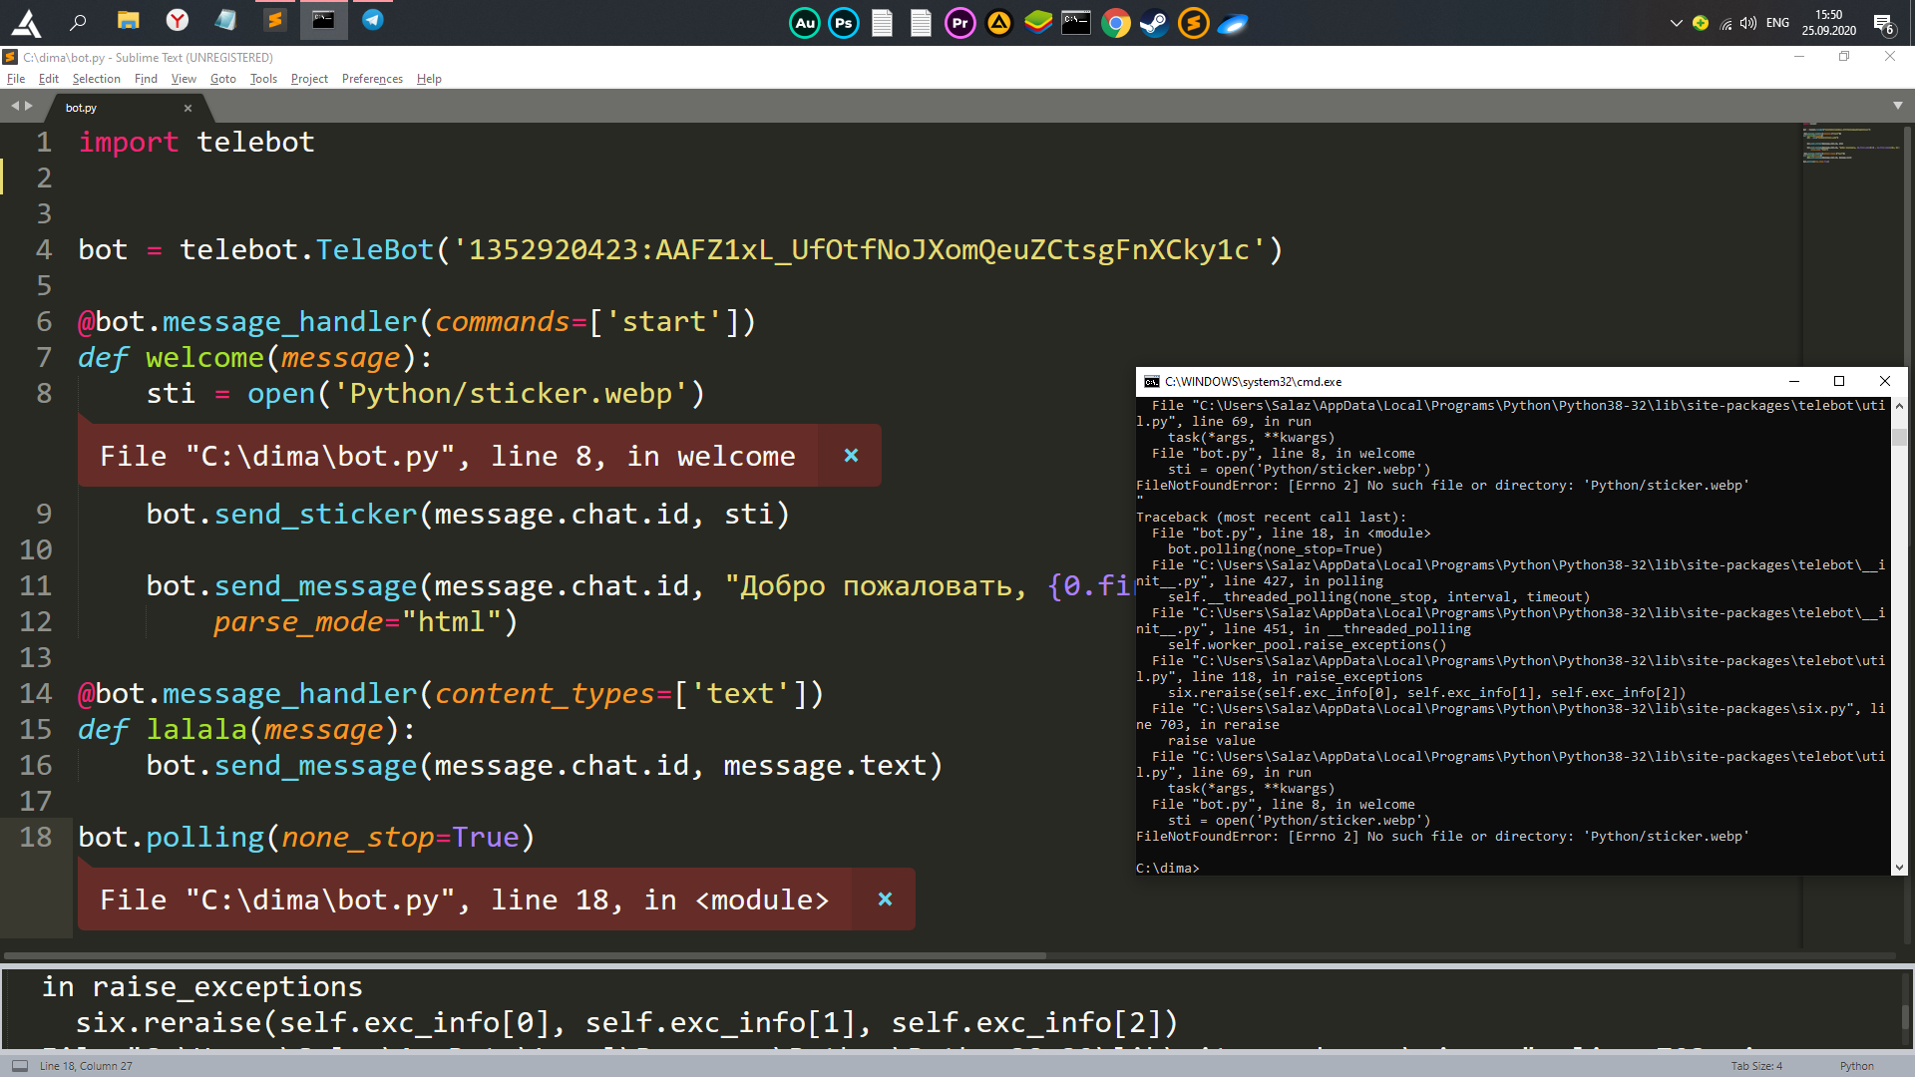1915x1077 pixels.
Task: Launch Adobe Audition from the dock
Action: (x=805, y=23)
